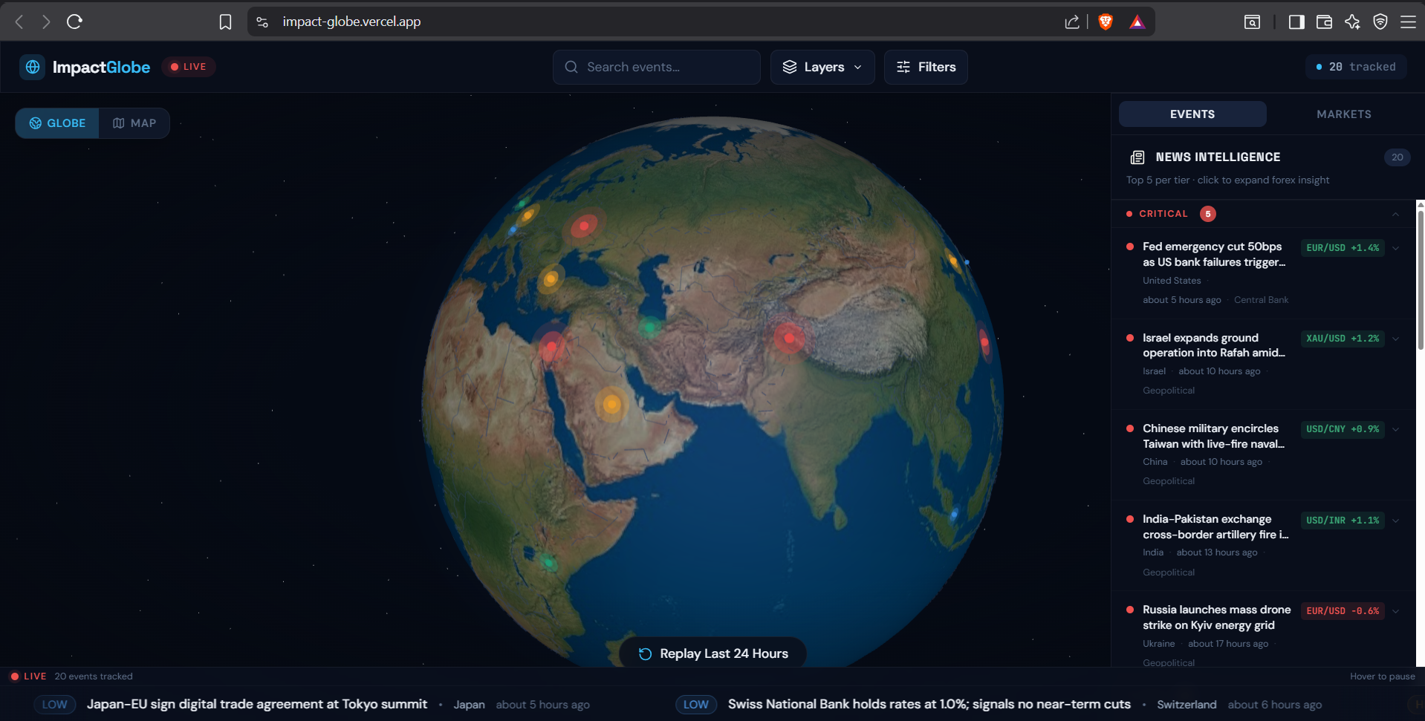Viewport: 1425px width, 721px height.
Task: Open Chinese military encircles Taiwan headline
Action: click(x=1214, y=436)
